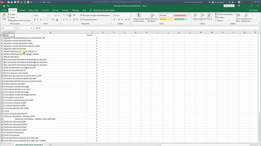Screen dimensions: 261x146
Task: Apply the Neutre cell style
Action: 166,19
